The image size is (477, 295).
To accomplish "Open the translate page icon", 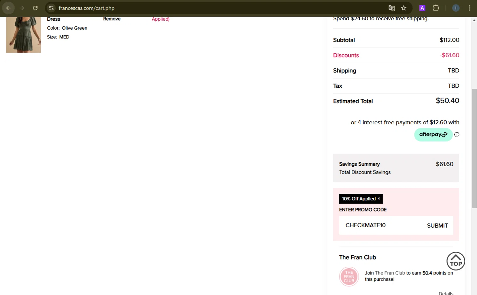I will [x=391, y=8].
